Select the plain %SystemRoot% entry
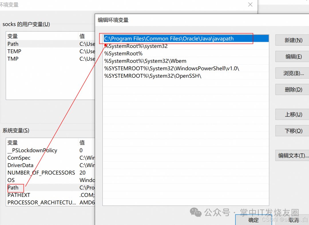This screenshot has height=225, width=309. [186, 54]
